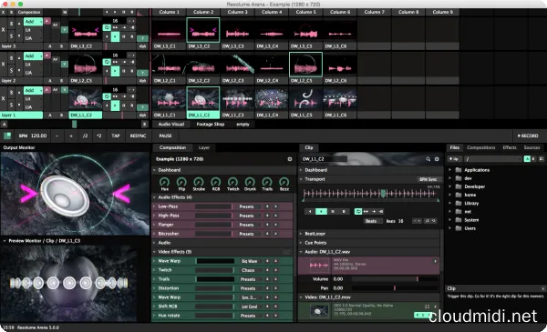
Task: Click the TAP tempo button
Action: coord(116,136)
